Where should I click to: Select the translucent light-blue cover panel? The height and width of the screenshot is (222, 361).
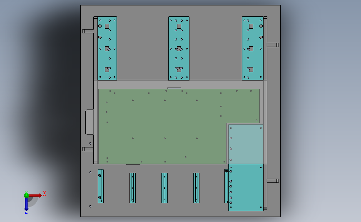pos(246,144)
